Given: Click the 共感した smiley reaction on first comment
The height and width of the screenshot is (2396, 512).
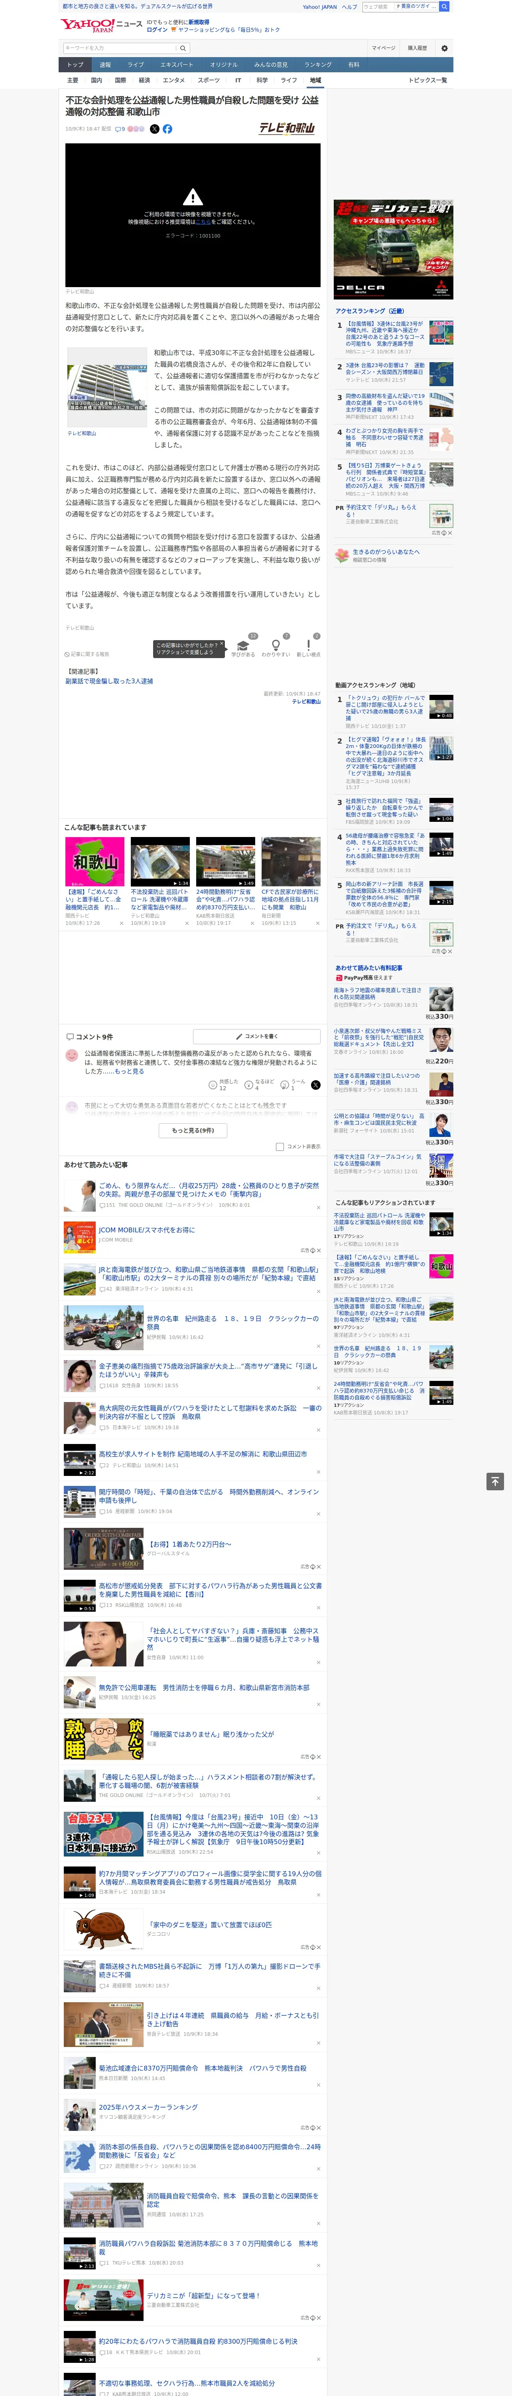Looking at the screenshot, I should pyautogui.click(x=224, y=1085).
